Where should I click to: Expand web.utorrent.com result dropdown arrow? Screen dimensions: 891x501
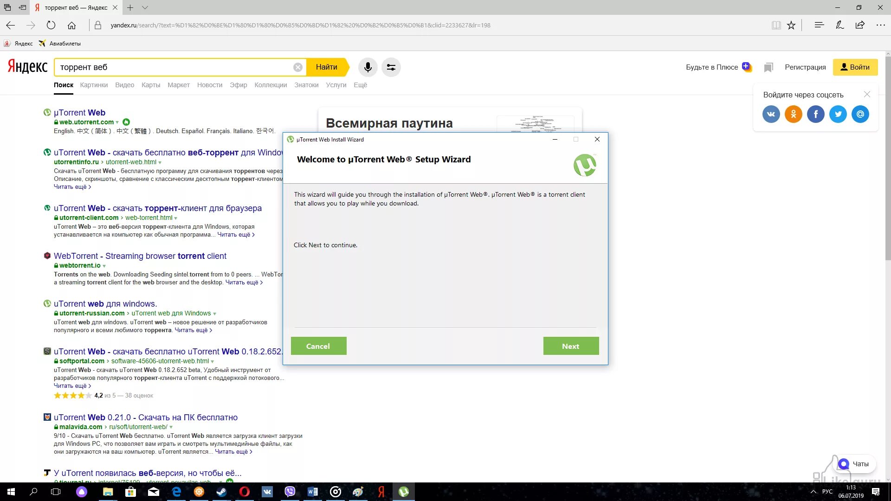(117, 122)
